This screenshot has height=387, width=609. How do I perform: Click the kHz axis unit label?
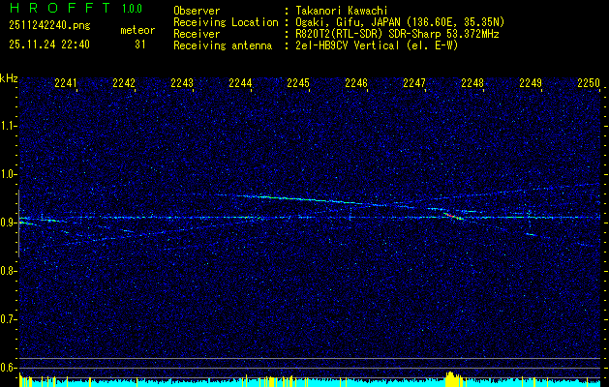pyautogui.click(x=9, y=78)
